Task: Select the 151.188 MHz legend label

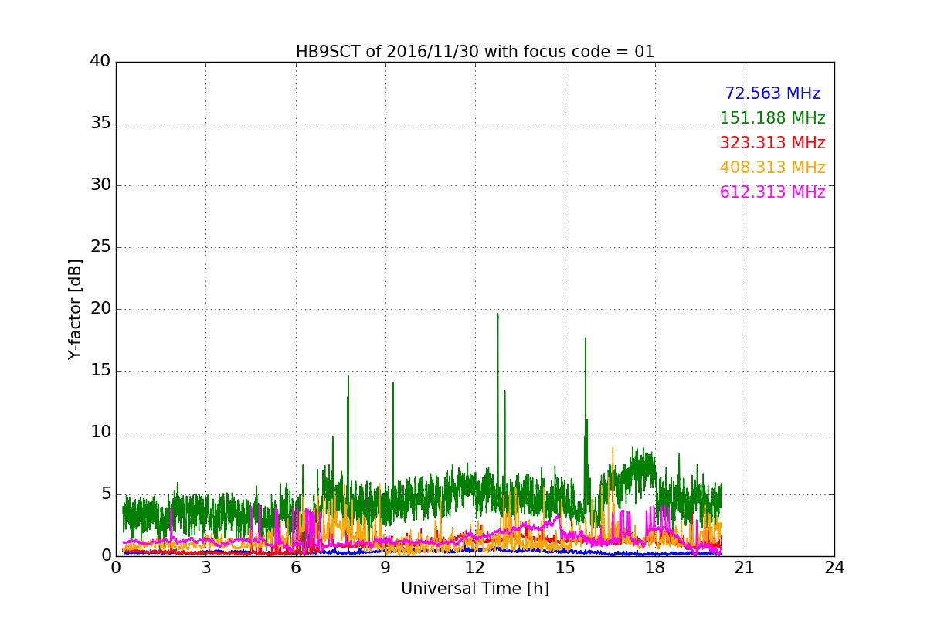Action: (x=772, y=118)
